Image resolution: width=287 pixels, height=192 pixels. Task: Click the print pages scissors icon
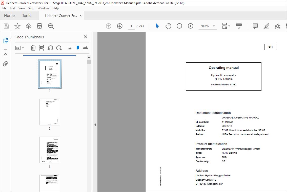[x=42, y=48]
